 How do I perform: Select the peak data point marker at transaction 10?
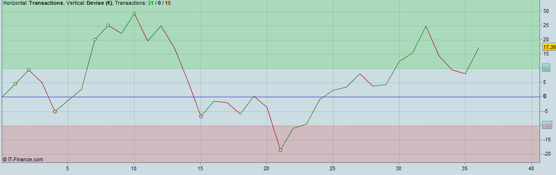135,13
